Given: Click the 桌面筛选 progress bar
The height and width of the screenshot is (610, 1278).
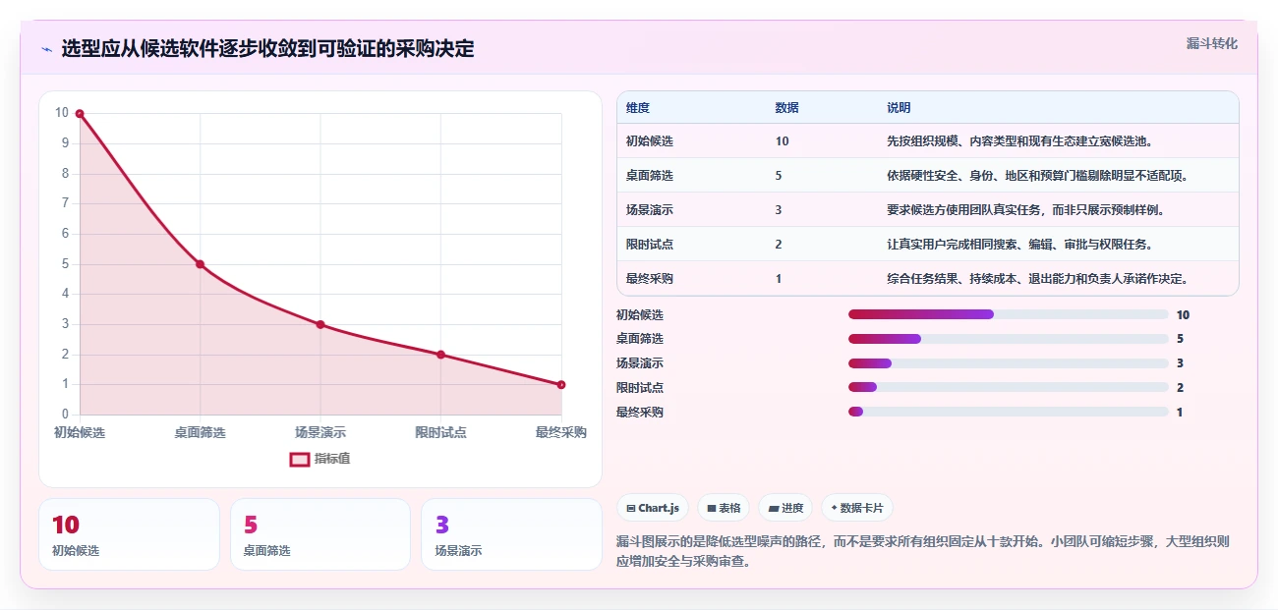Looking at the screenshot, I should point(1009,339).
